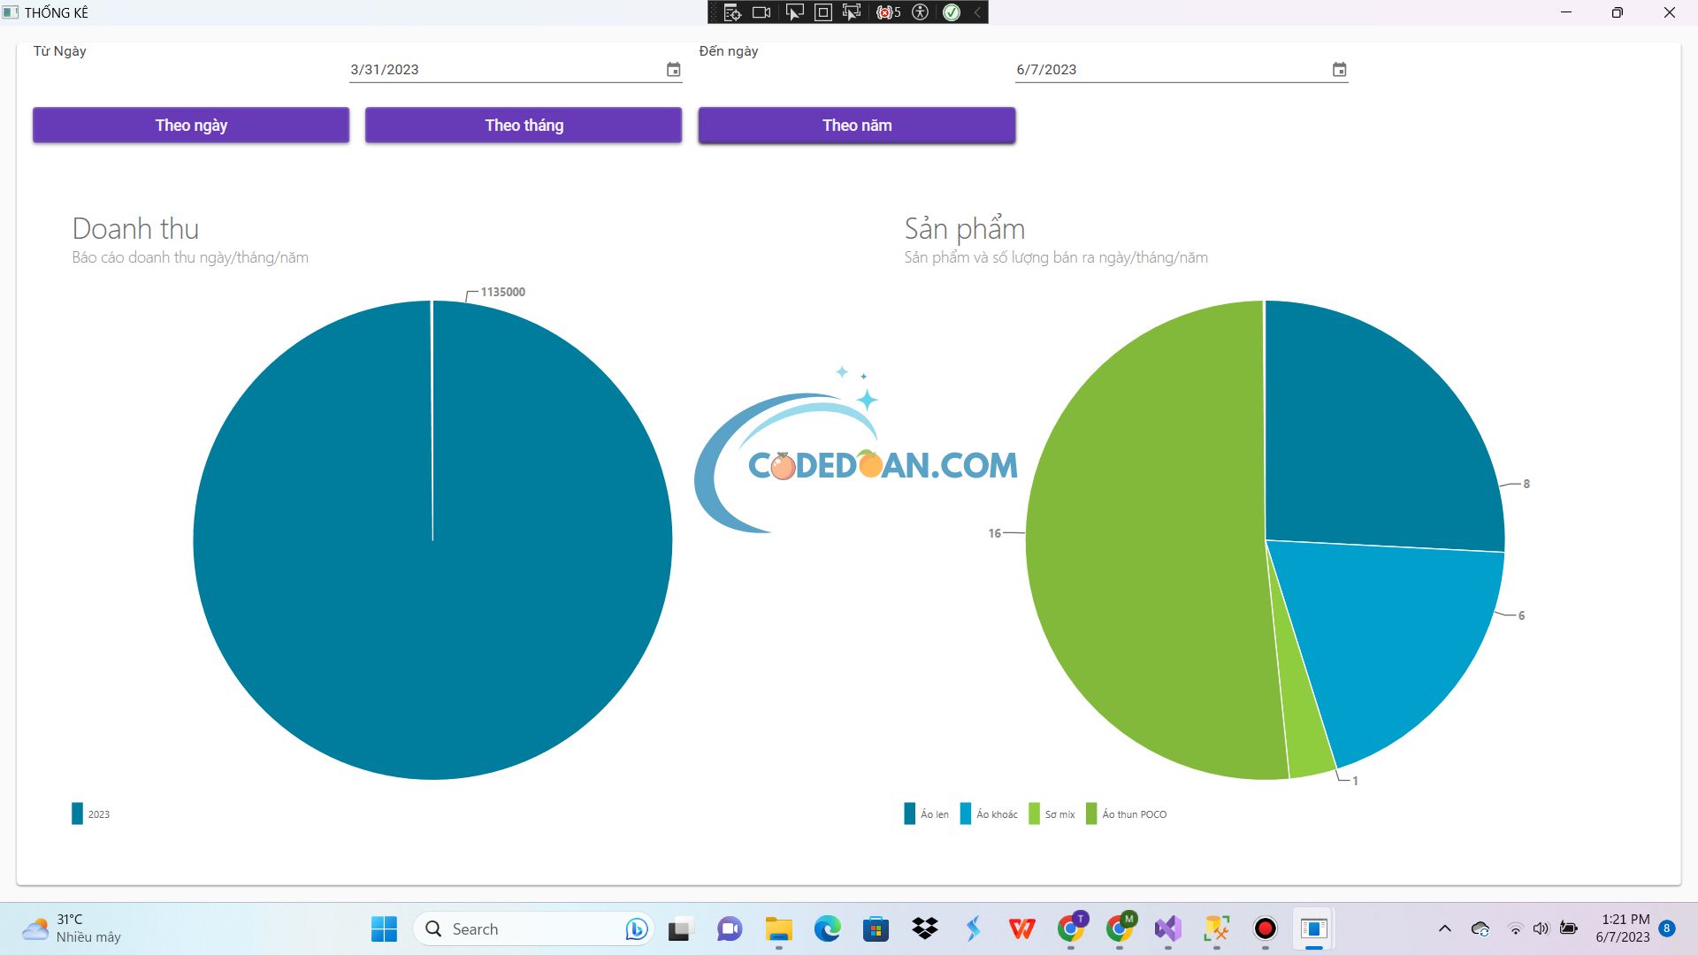1698x955 pixels.
Task: Open the Từ Ngày calendar picker
Action: coord(674,69)
